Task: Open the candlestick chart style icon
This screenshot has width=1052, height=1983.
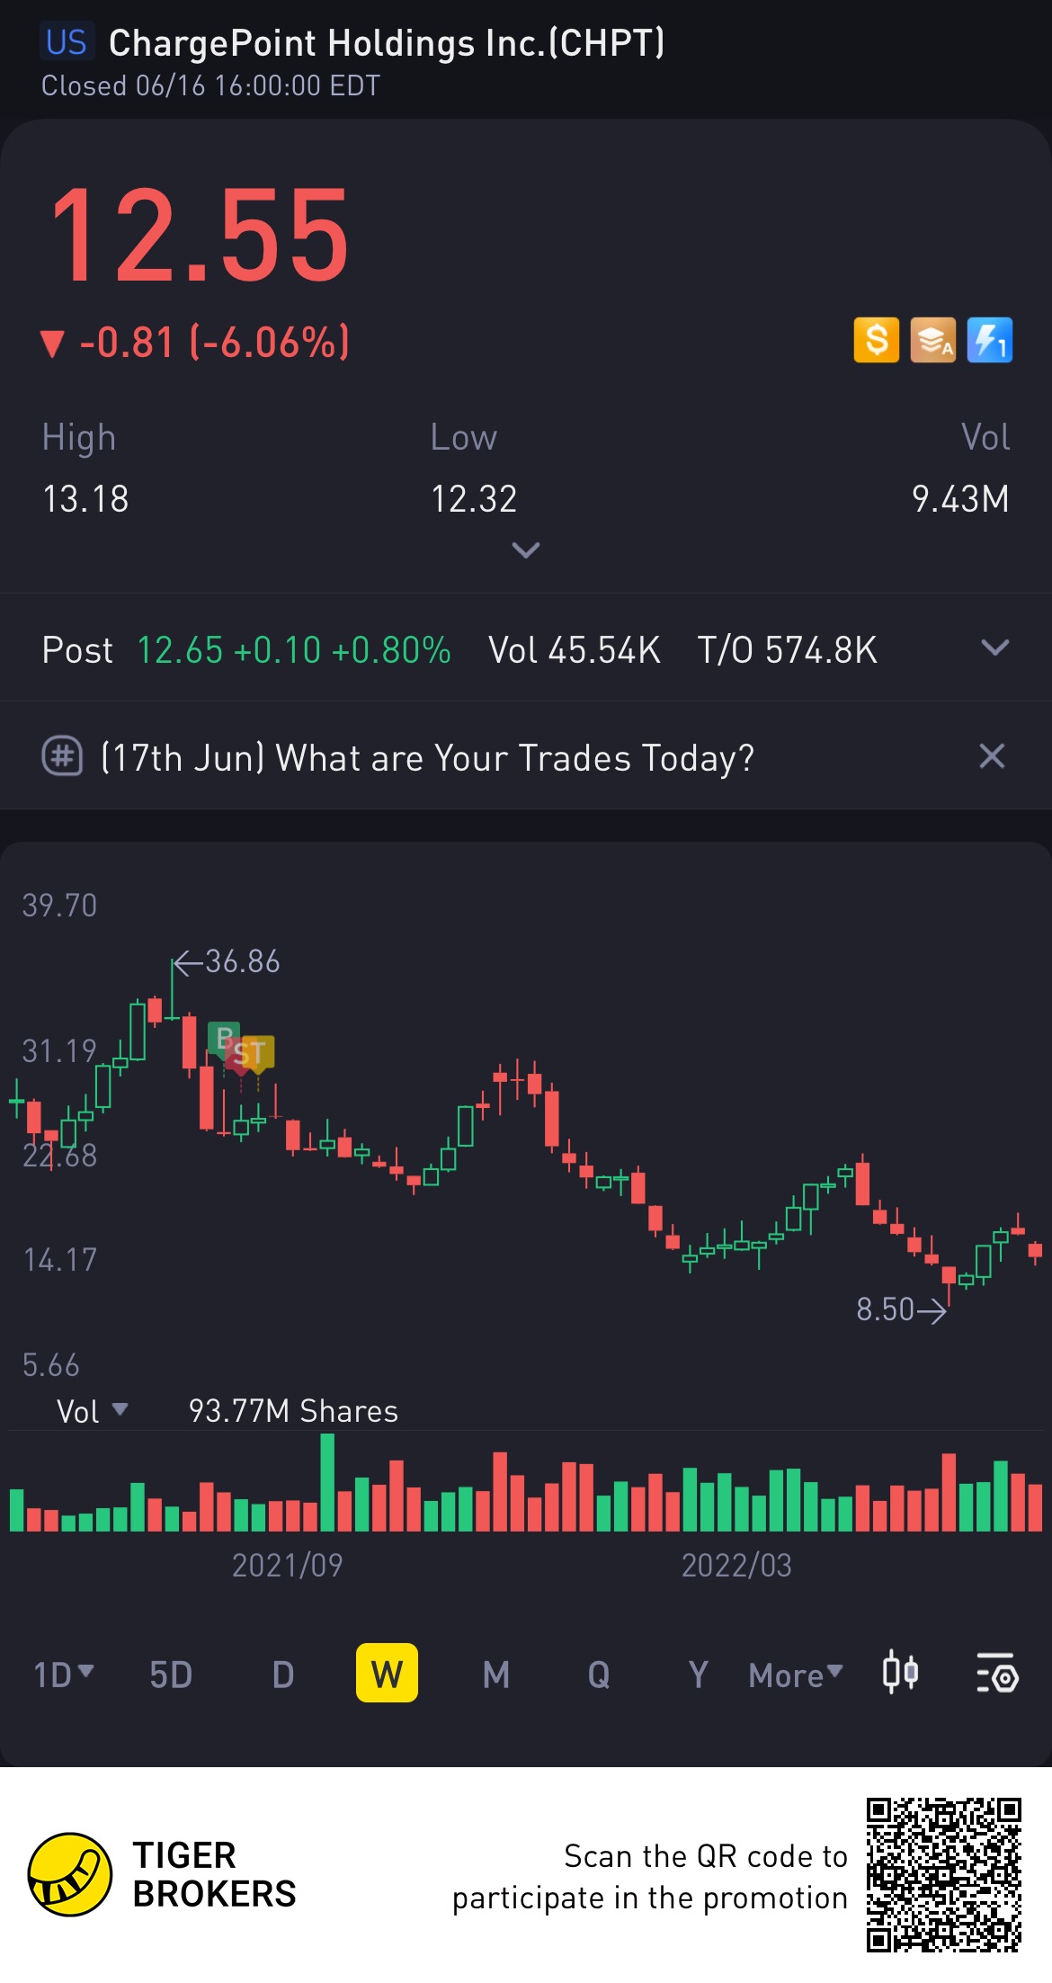Action: [x=900, y=1674]
